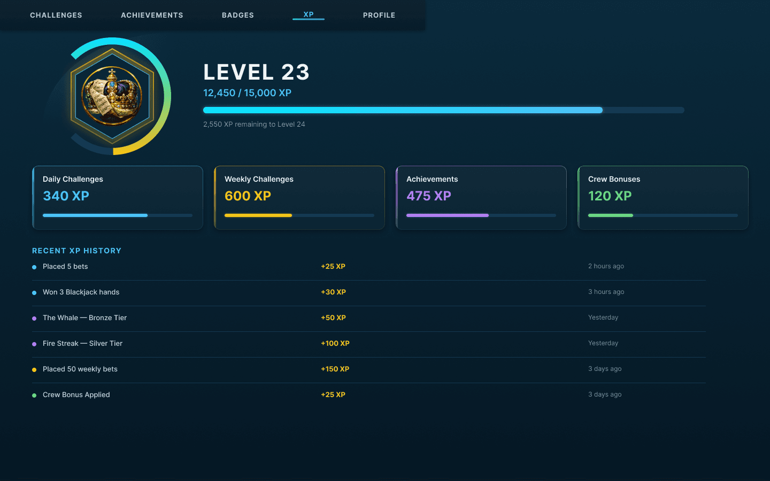Viewport: 770px width, 481px height.
Task: Click the "+100 XP" reward value
Action: click(335, 343)
